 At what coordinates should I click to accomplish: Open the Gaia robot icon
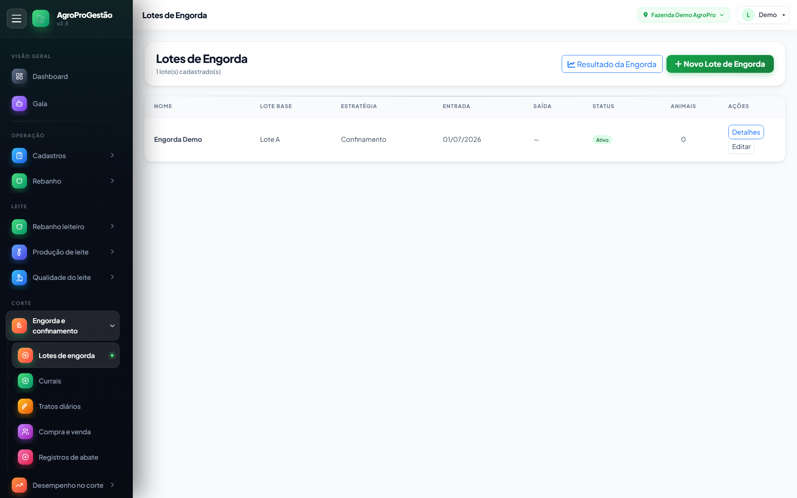click(19, 104)
